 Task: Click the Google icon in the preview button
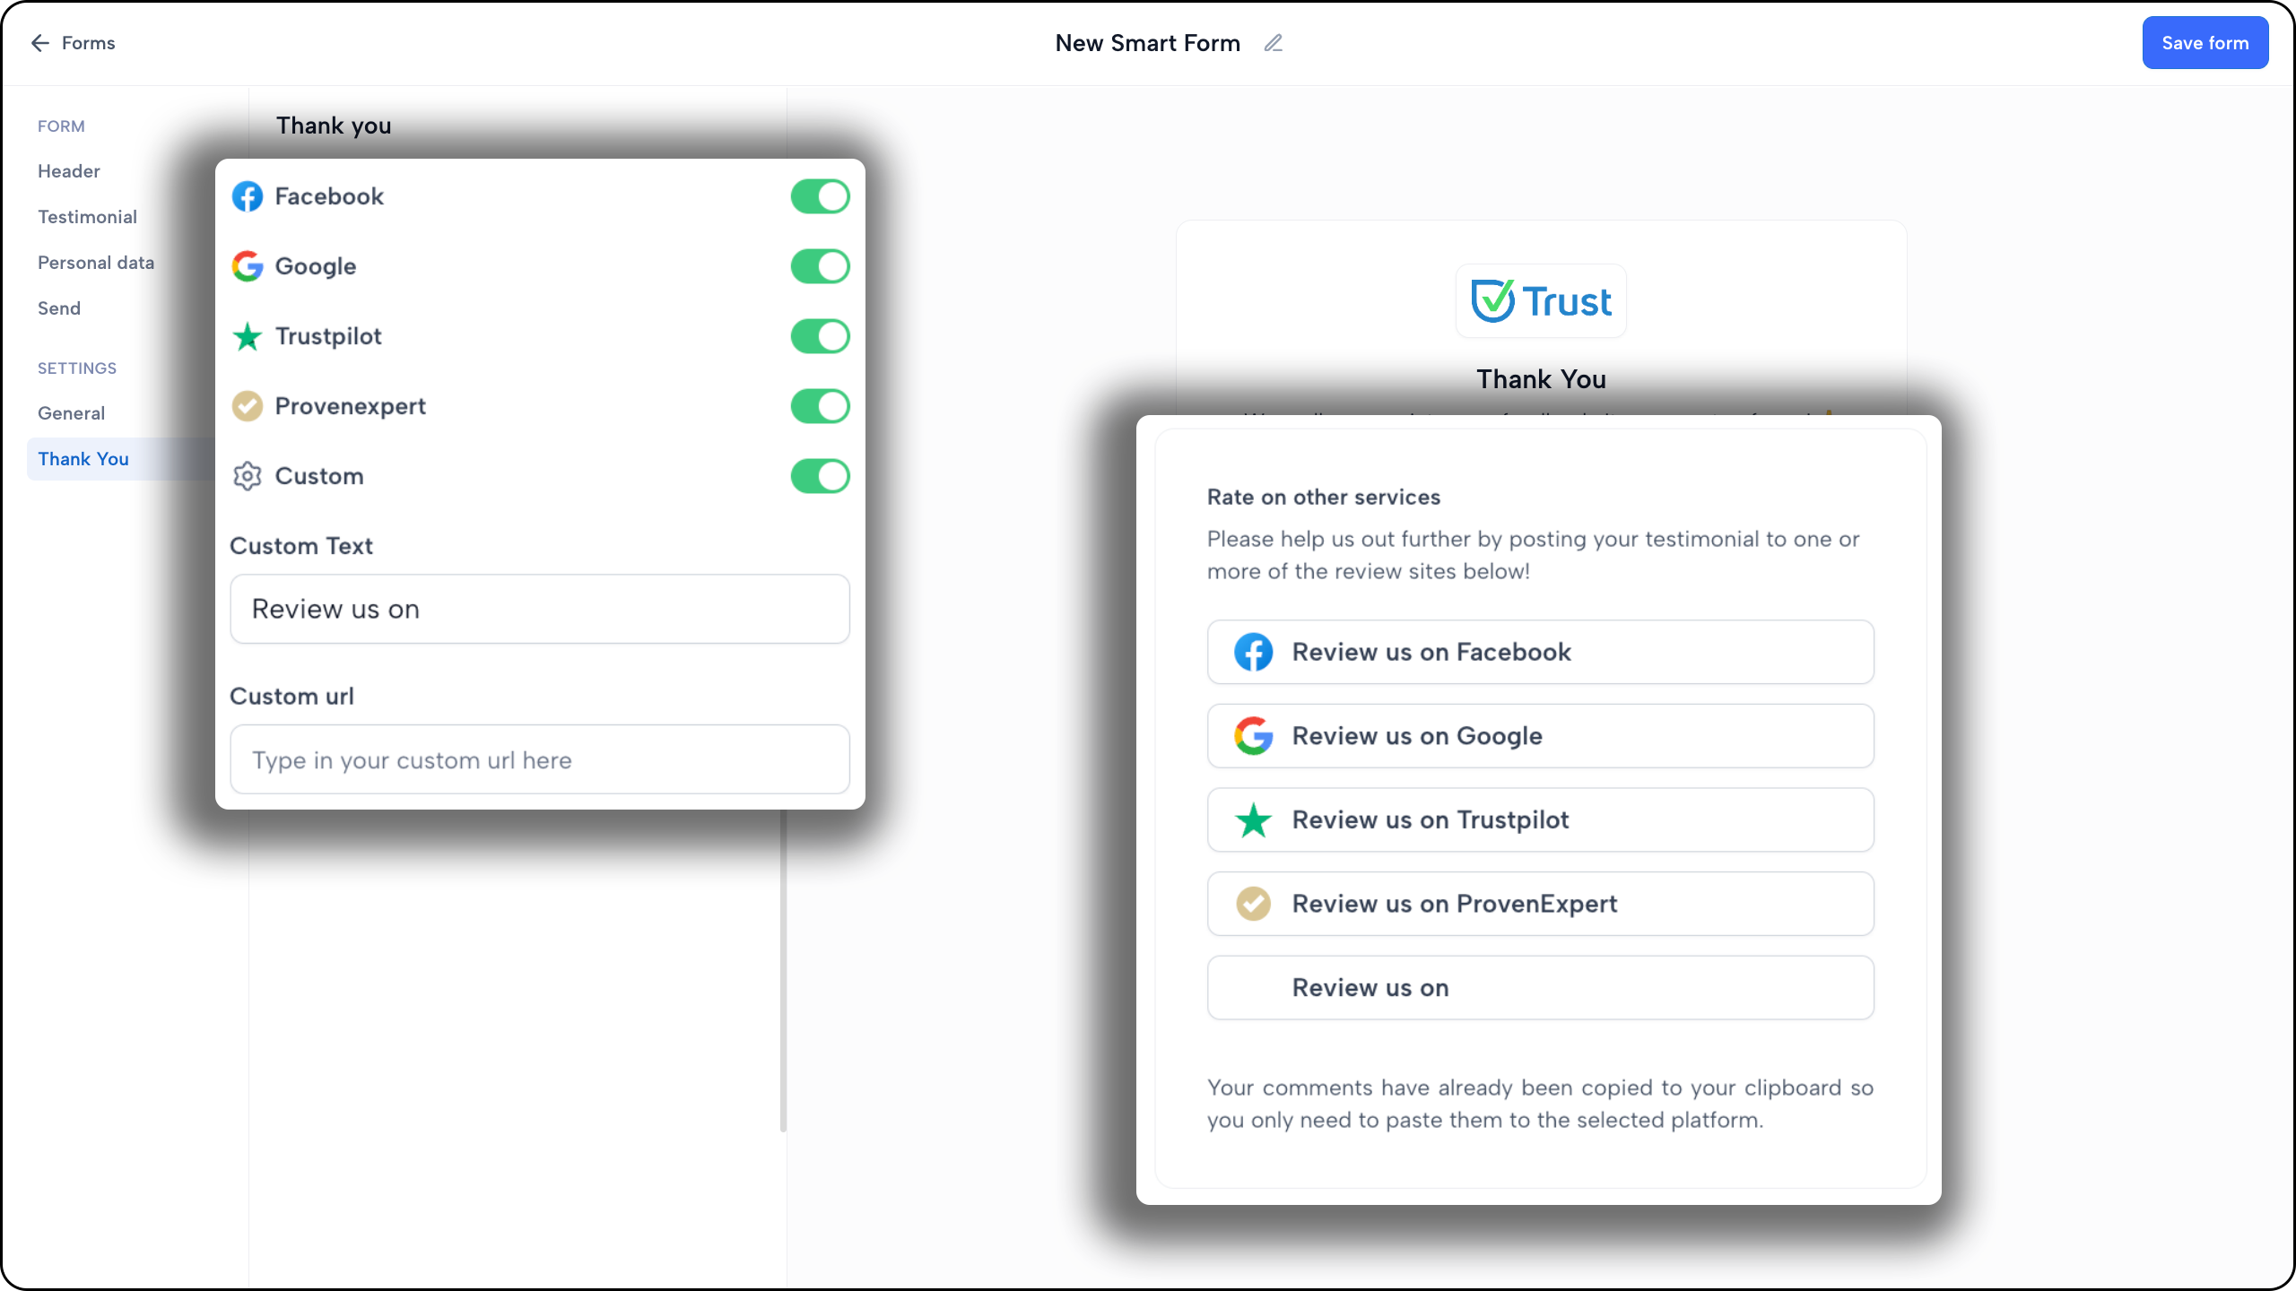(x=1253, y=736)
